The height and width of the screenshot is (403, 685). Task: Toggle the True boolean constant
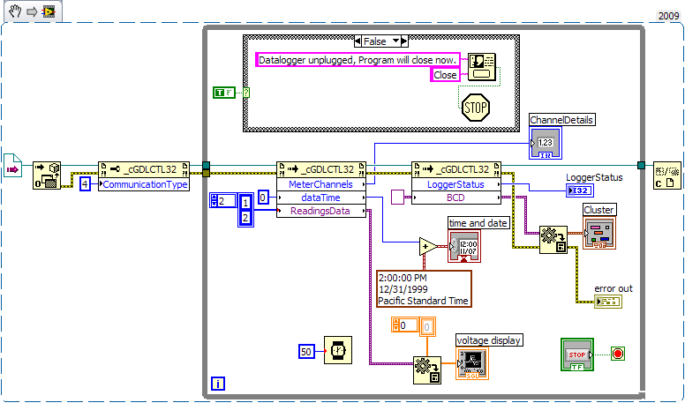[223, 93]
